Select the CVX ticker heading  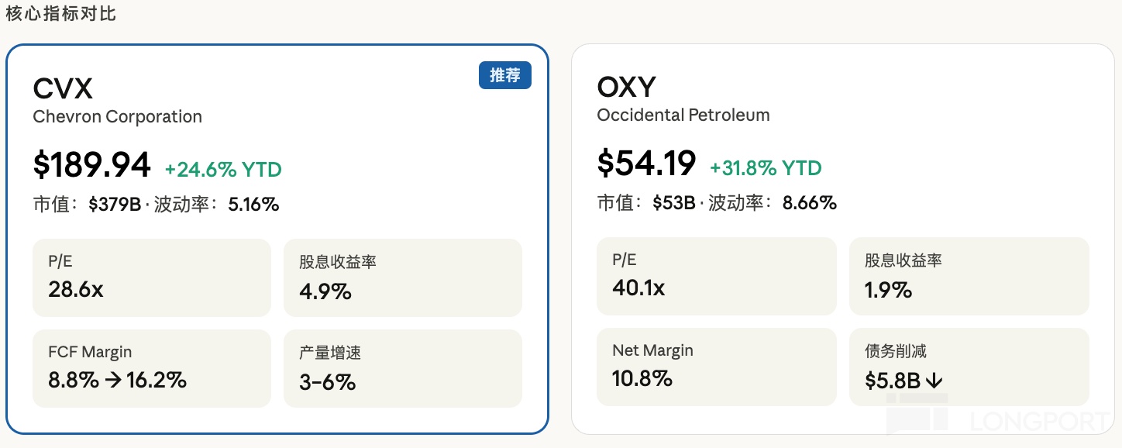point(63,89)
